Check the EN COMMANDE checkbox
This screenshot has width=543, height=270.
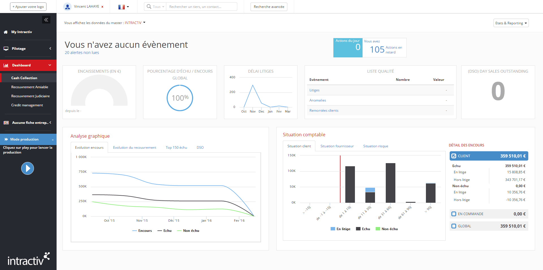(454, 214)
